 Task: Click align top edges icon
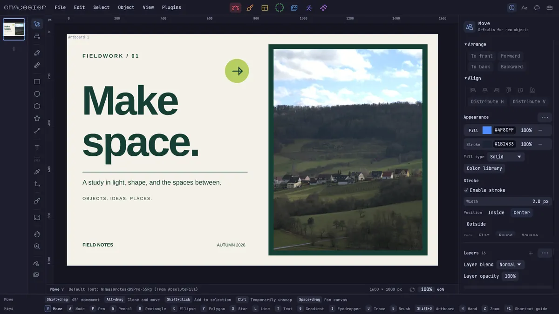509,90
